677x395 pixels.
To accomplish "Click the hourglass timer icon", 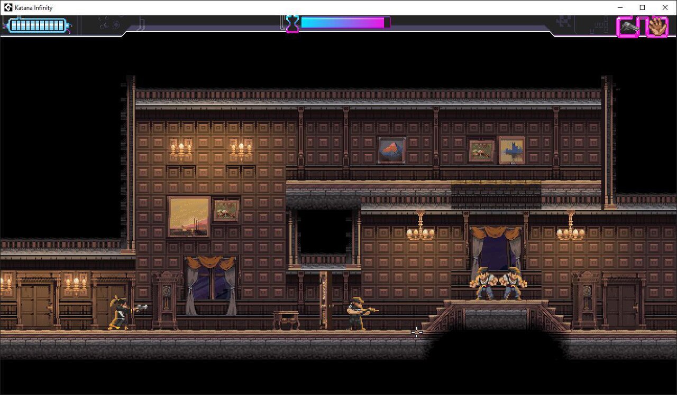I will (x=292, y=24).
